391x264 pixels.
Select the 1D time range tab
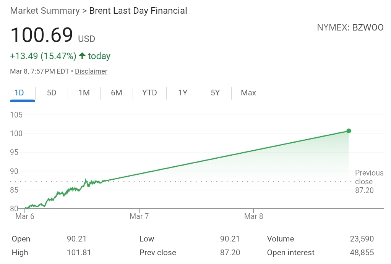(x=19, y=93)
